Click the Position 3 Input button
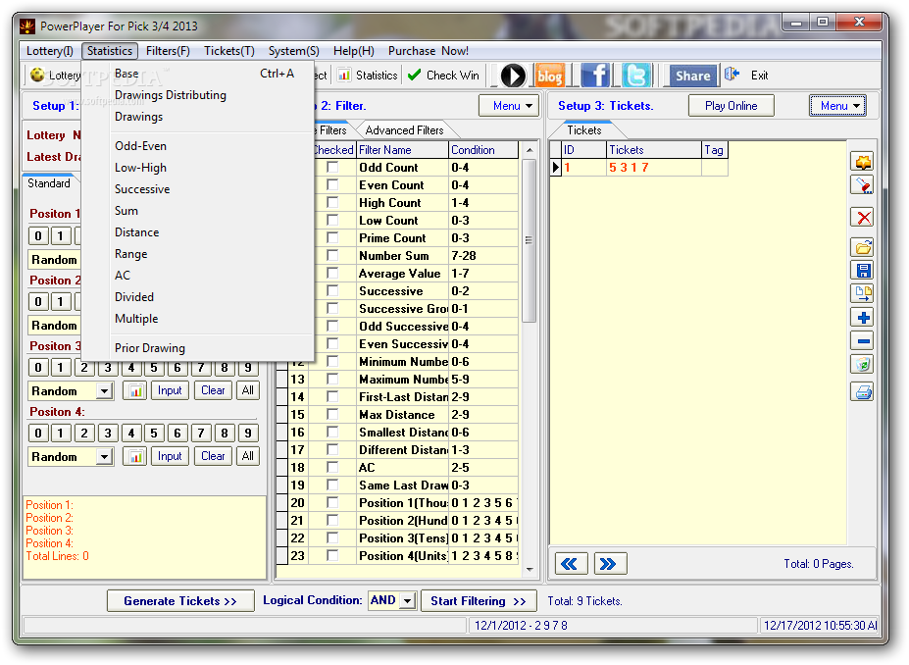This screenshot has height=665, width=909. [x=170, y=390]
